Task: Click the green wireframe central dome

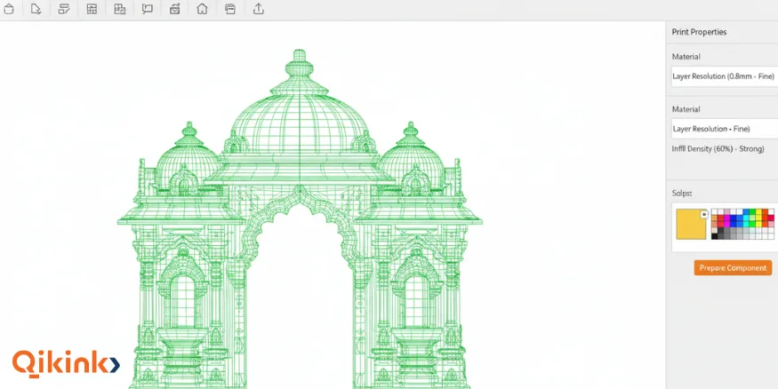Action: [x=299, y=124]
